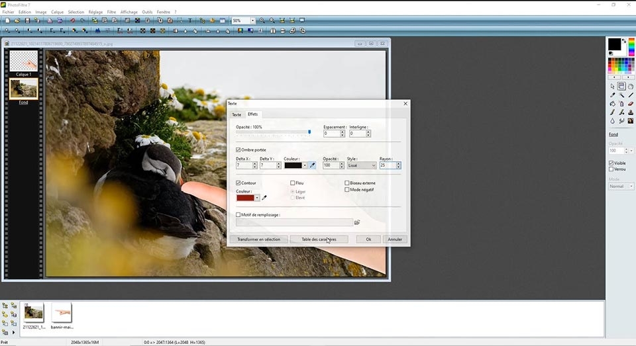Uncheck the Ombre portée checkbox

click(x=238, y=150)
